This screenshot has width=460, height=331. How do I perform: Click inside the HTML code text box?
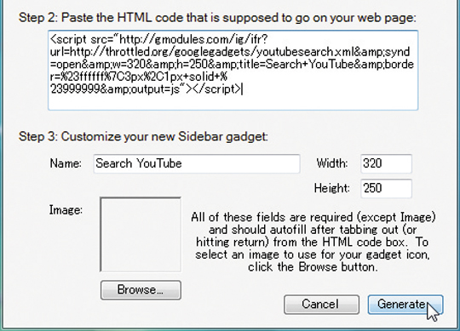click(233, 71)
